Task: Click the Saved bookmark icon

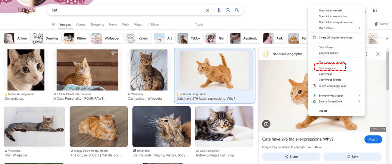Action: (x=376, y=24)
